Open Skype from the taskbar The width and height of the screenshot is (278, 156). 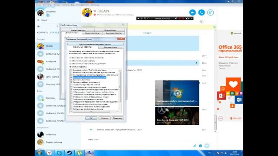click(x=59, y=153)
